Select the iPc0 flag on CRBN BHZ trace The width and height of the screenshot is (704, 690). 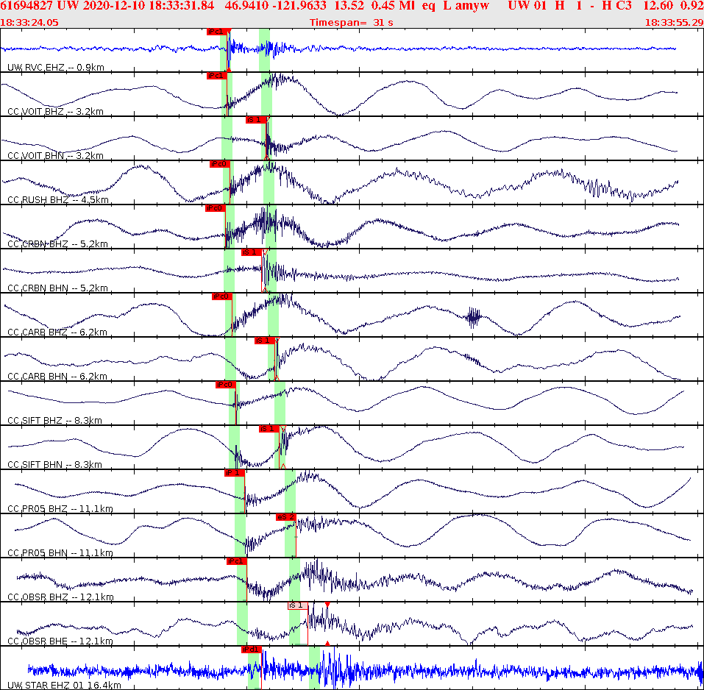[x=217, y=208]
